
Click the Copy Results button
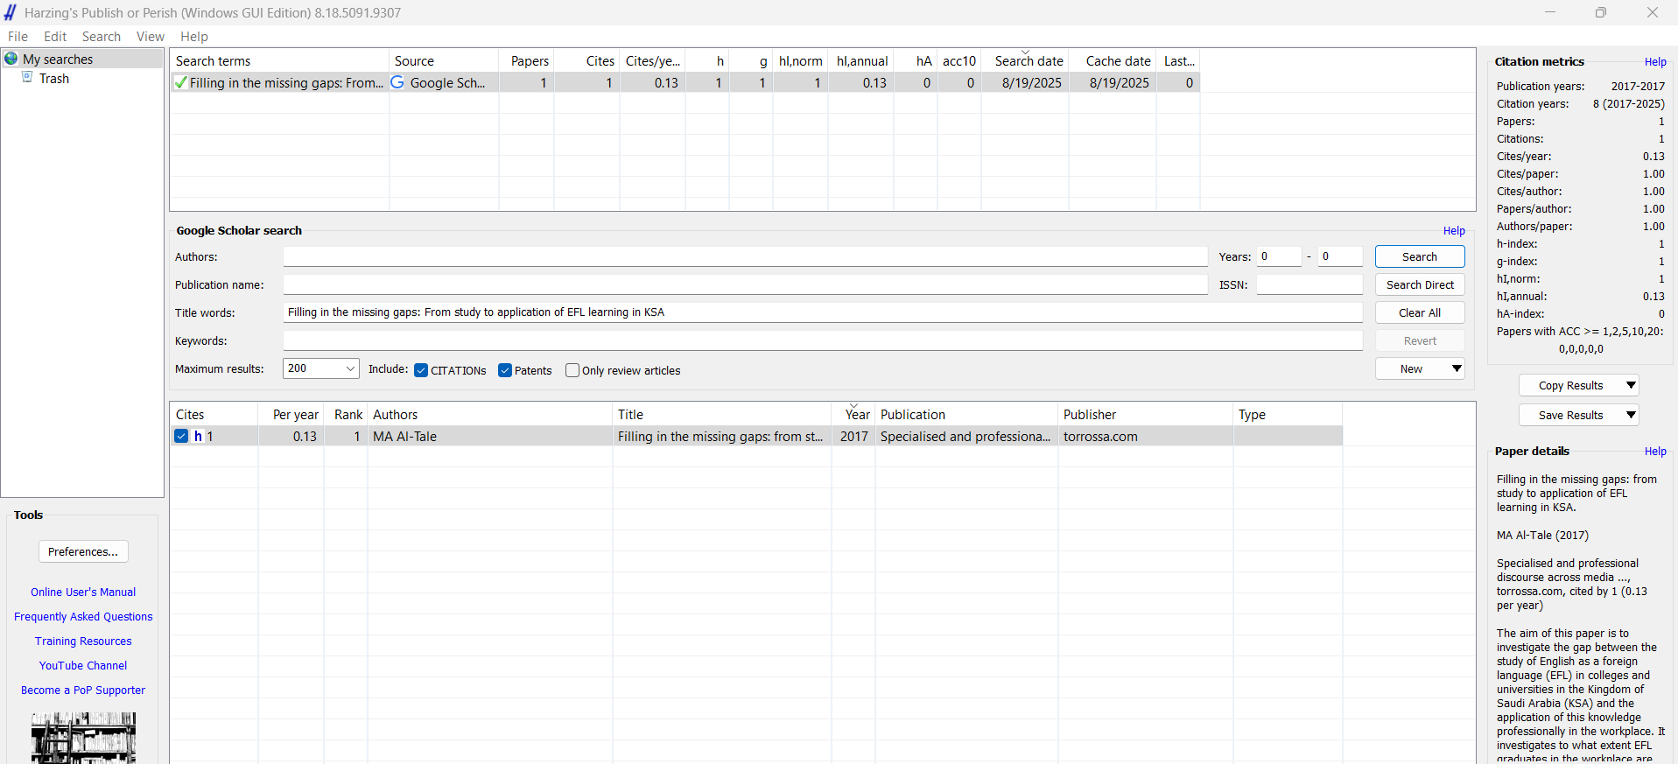(x=1570, y=385)
